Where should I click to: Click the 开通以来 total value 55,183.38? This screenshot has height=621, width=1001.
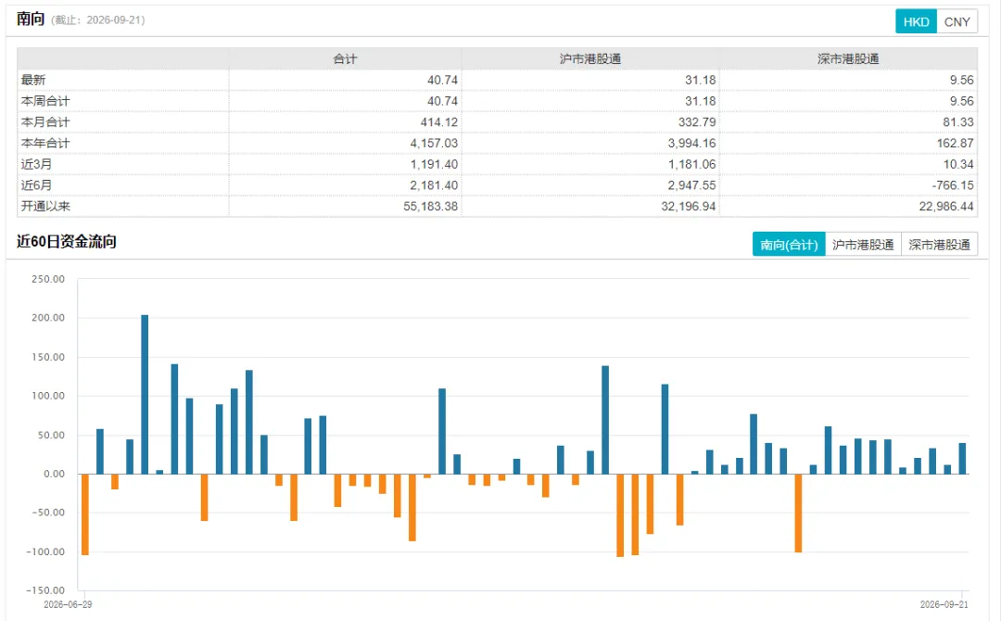click(430, 206)
